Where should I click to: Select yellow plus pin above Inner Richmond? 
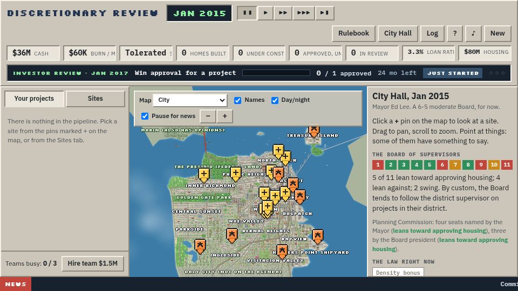[x=204, y=174]
